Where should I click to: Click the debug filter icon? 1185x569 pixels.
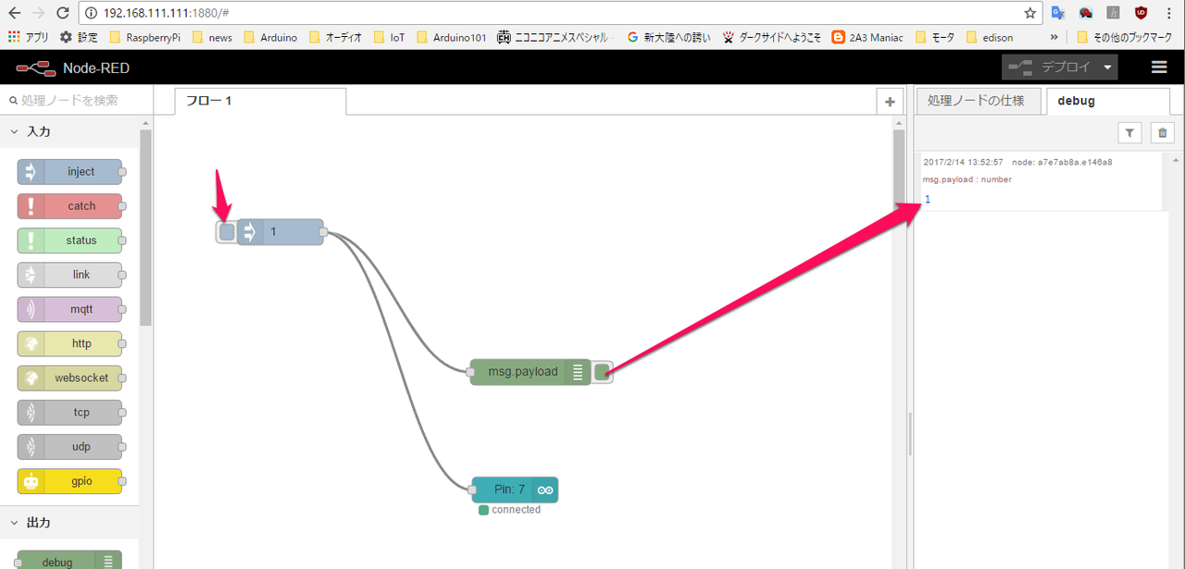(1129, 134)
